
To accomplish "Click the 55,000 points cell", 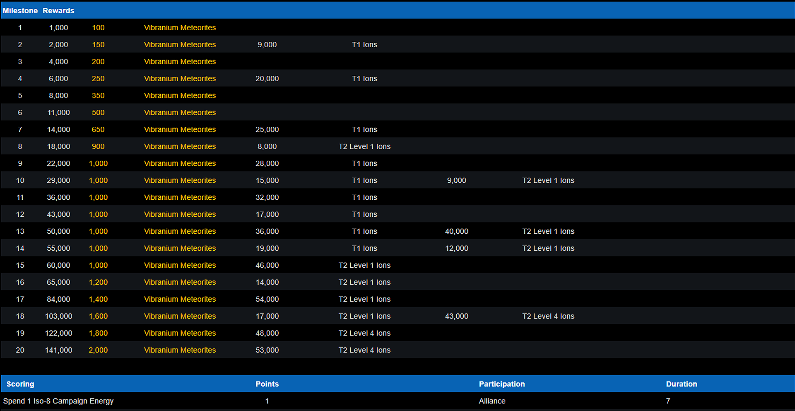I will [58, 249].
